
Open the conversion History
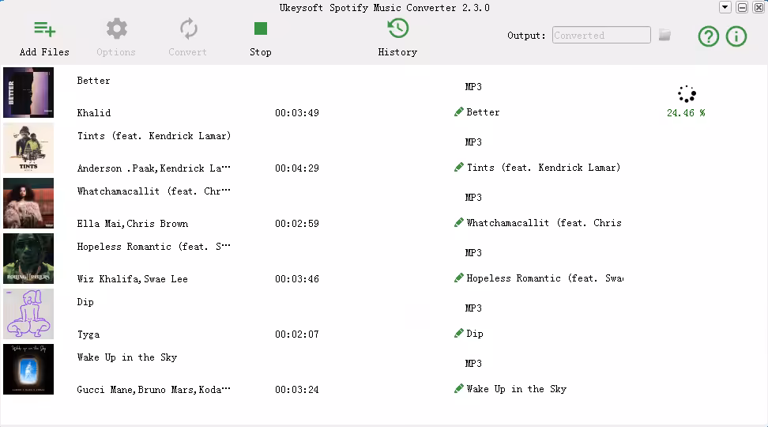397,29
